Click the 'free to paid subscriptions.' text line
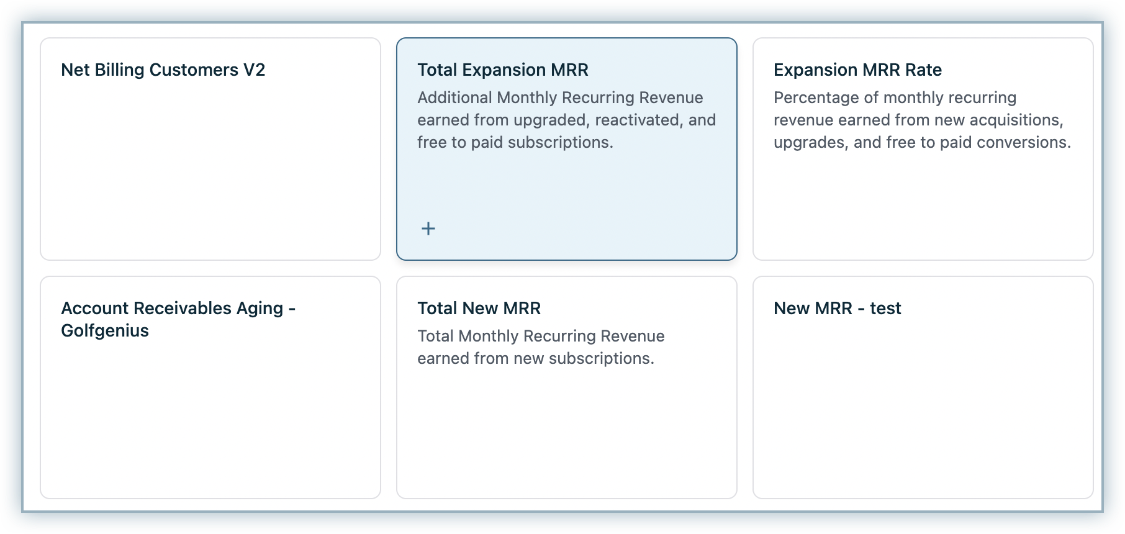1125x534 pixels. point(515,142)
